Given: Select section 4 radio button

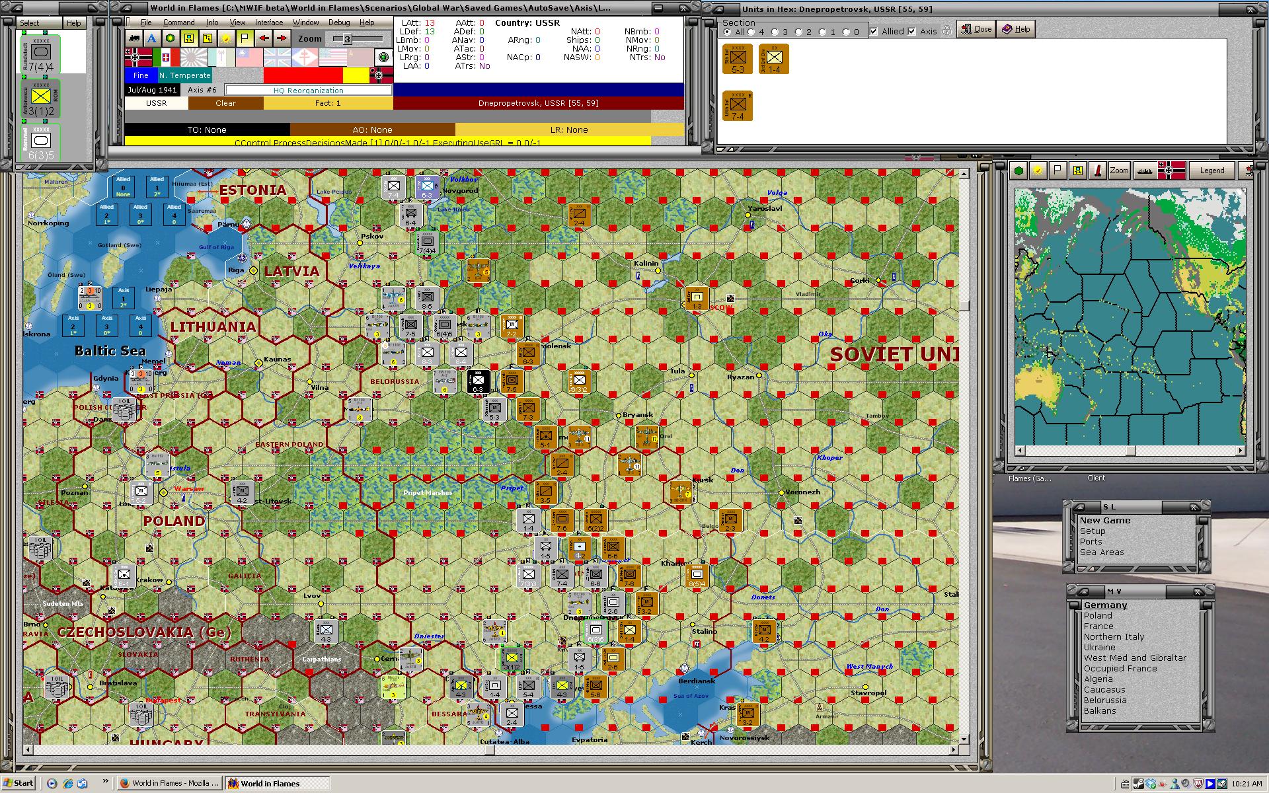Looking at the screenshot, I should [x=751, y=32].
